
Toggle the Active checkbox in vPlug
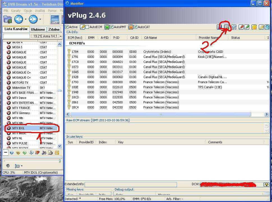(x=67, y=27)
